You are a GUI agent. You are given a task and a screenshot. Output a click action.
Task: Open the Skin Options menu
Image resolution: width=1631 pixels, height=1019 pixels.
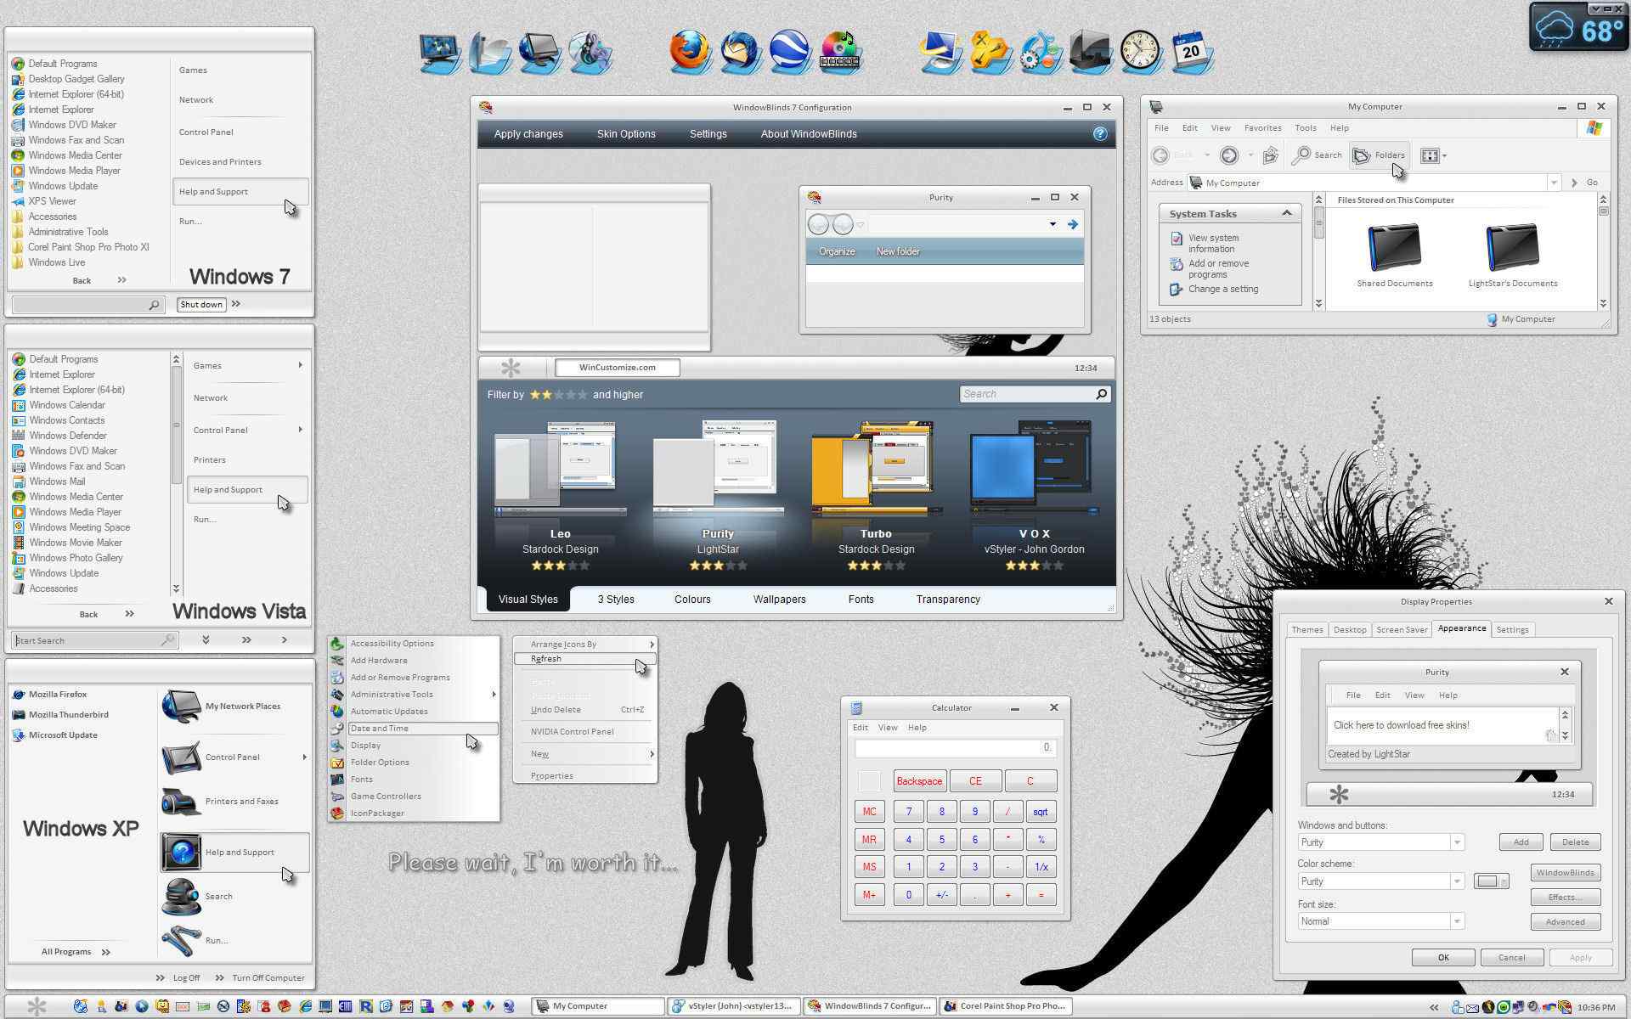coord(626,134)
